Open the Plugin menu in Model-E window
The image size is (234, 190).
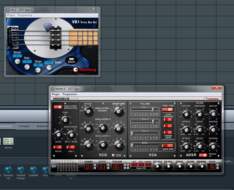56,94
